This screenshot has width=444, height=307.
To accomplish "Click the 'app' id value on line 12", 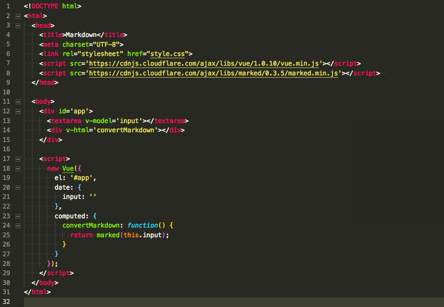I will coord(80,111).
